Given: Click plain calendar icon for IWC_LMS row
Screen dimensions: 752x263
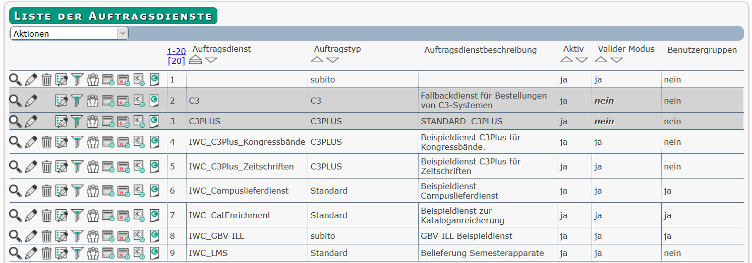Looking at the screenshot, I should pos(108,253).
